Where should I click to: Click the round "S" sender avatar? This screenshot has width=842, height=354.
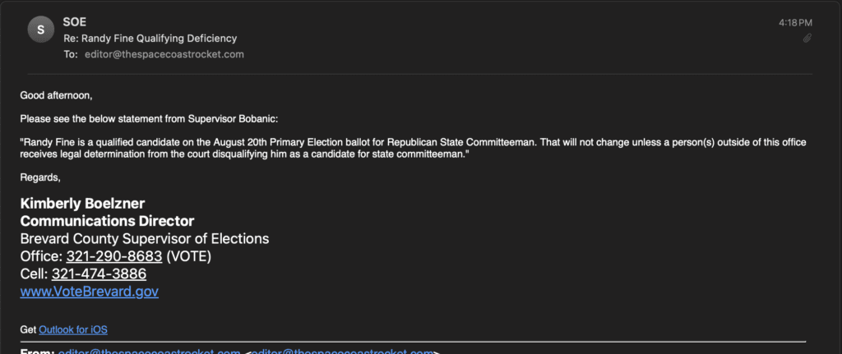pos(41,30)
